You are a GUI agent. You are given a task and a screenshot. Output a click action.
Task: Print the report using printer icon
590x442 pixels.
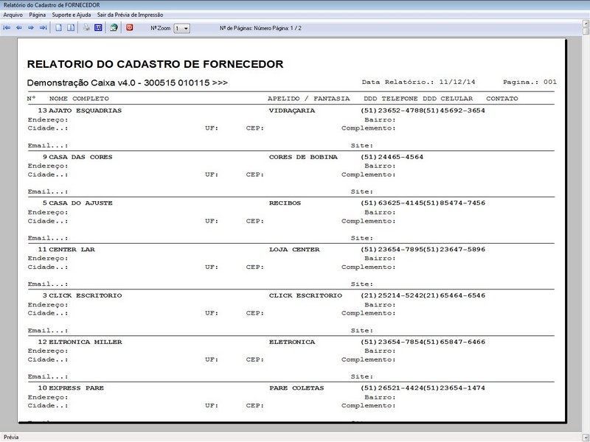pos(86,28)
